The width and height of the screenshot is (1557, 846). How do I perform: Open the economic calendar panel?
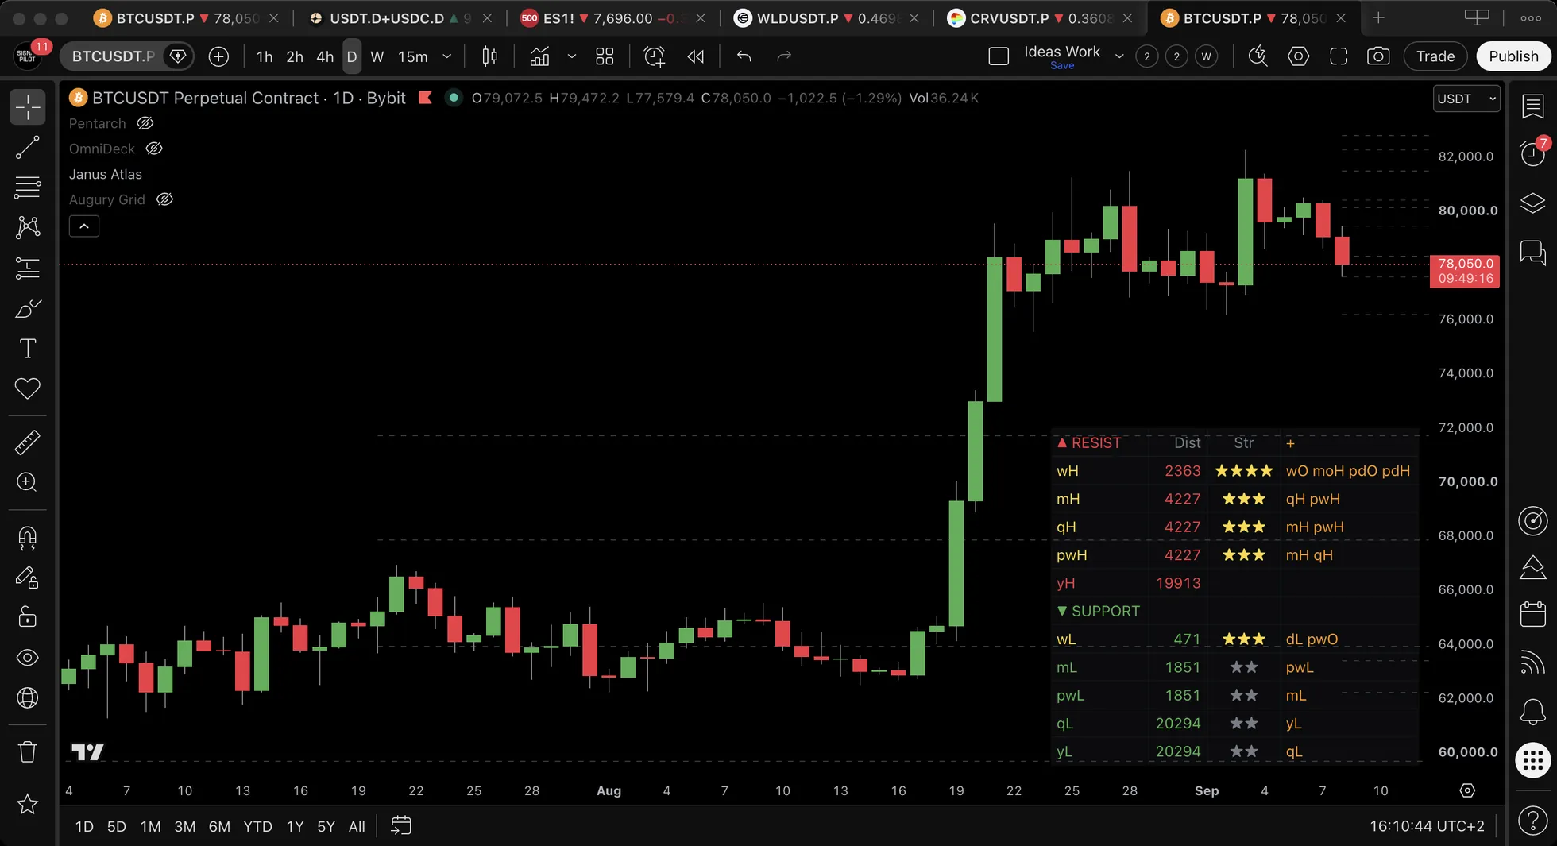pyautogui.click(x=1532, y=613)
